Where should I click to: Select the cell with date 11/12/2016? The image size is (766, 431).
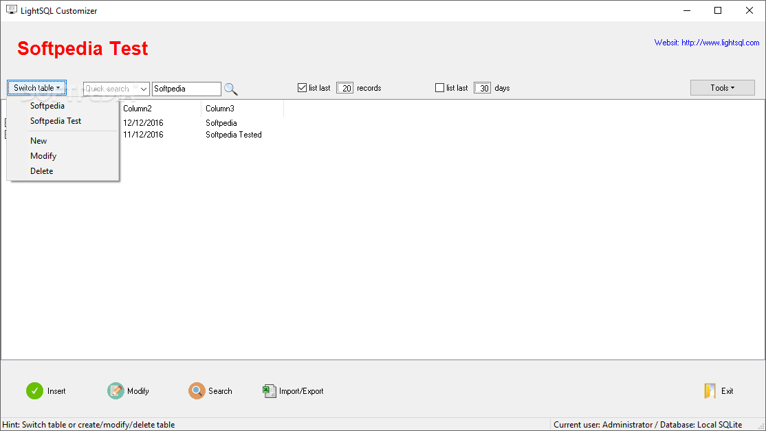pyautogui.click(x=143, y=135)
